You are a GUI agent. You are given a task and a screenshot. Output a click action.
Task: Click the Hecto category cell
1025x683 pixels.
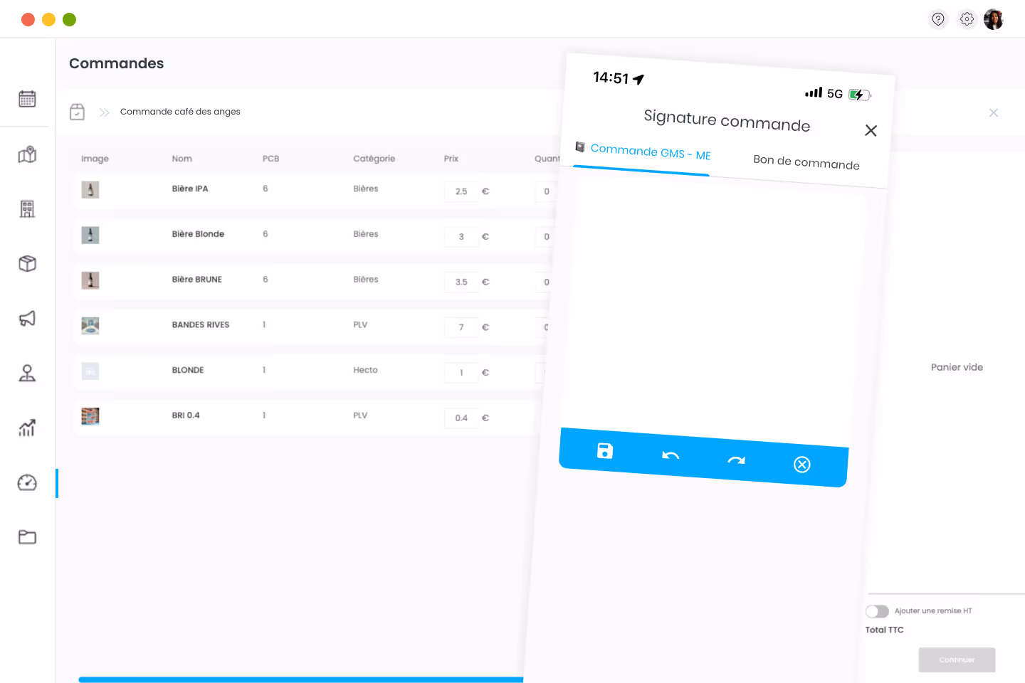pos(365,370)
